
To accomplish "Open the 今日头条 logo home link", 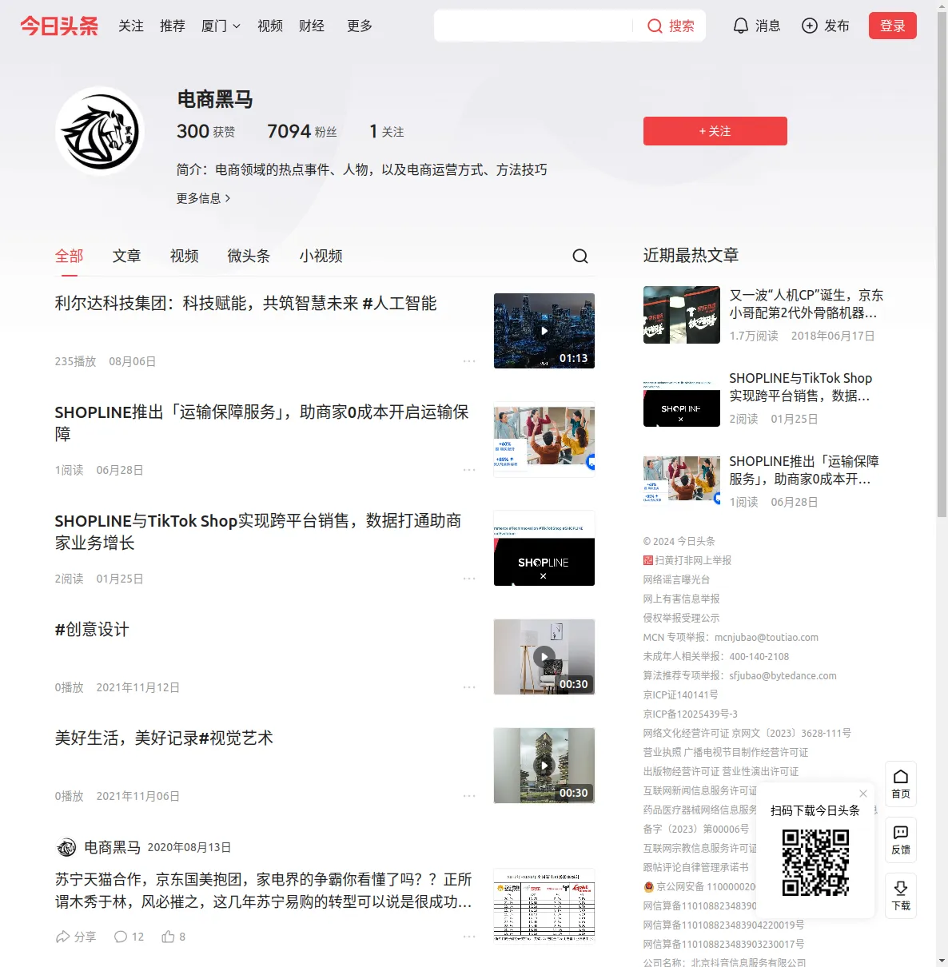I will click(x=59, y=26).
